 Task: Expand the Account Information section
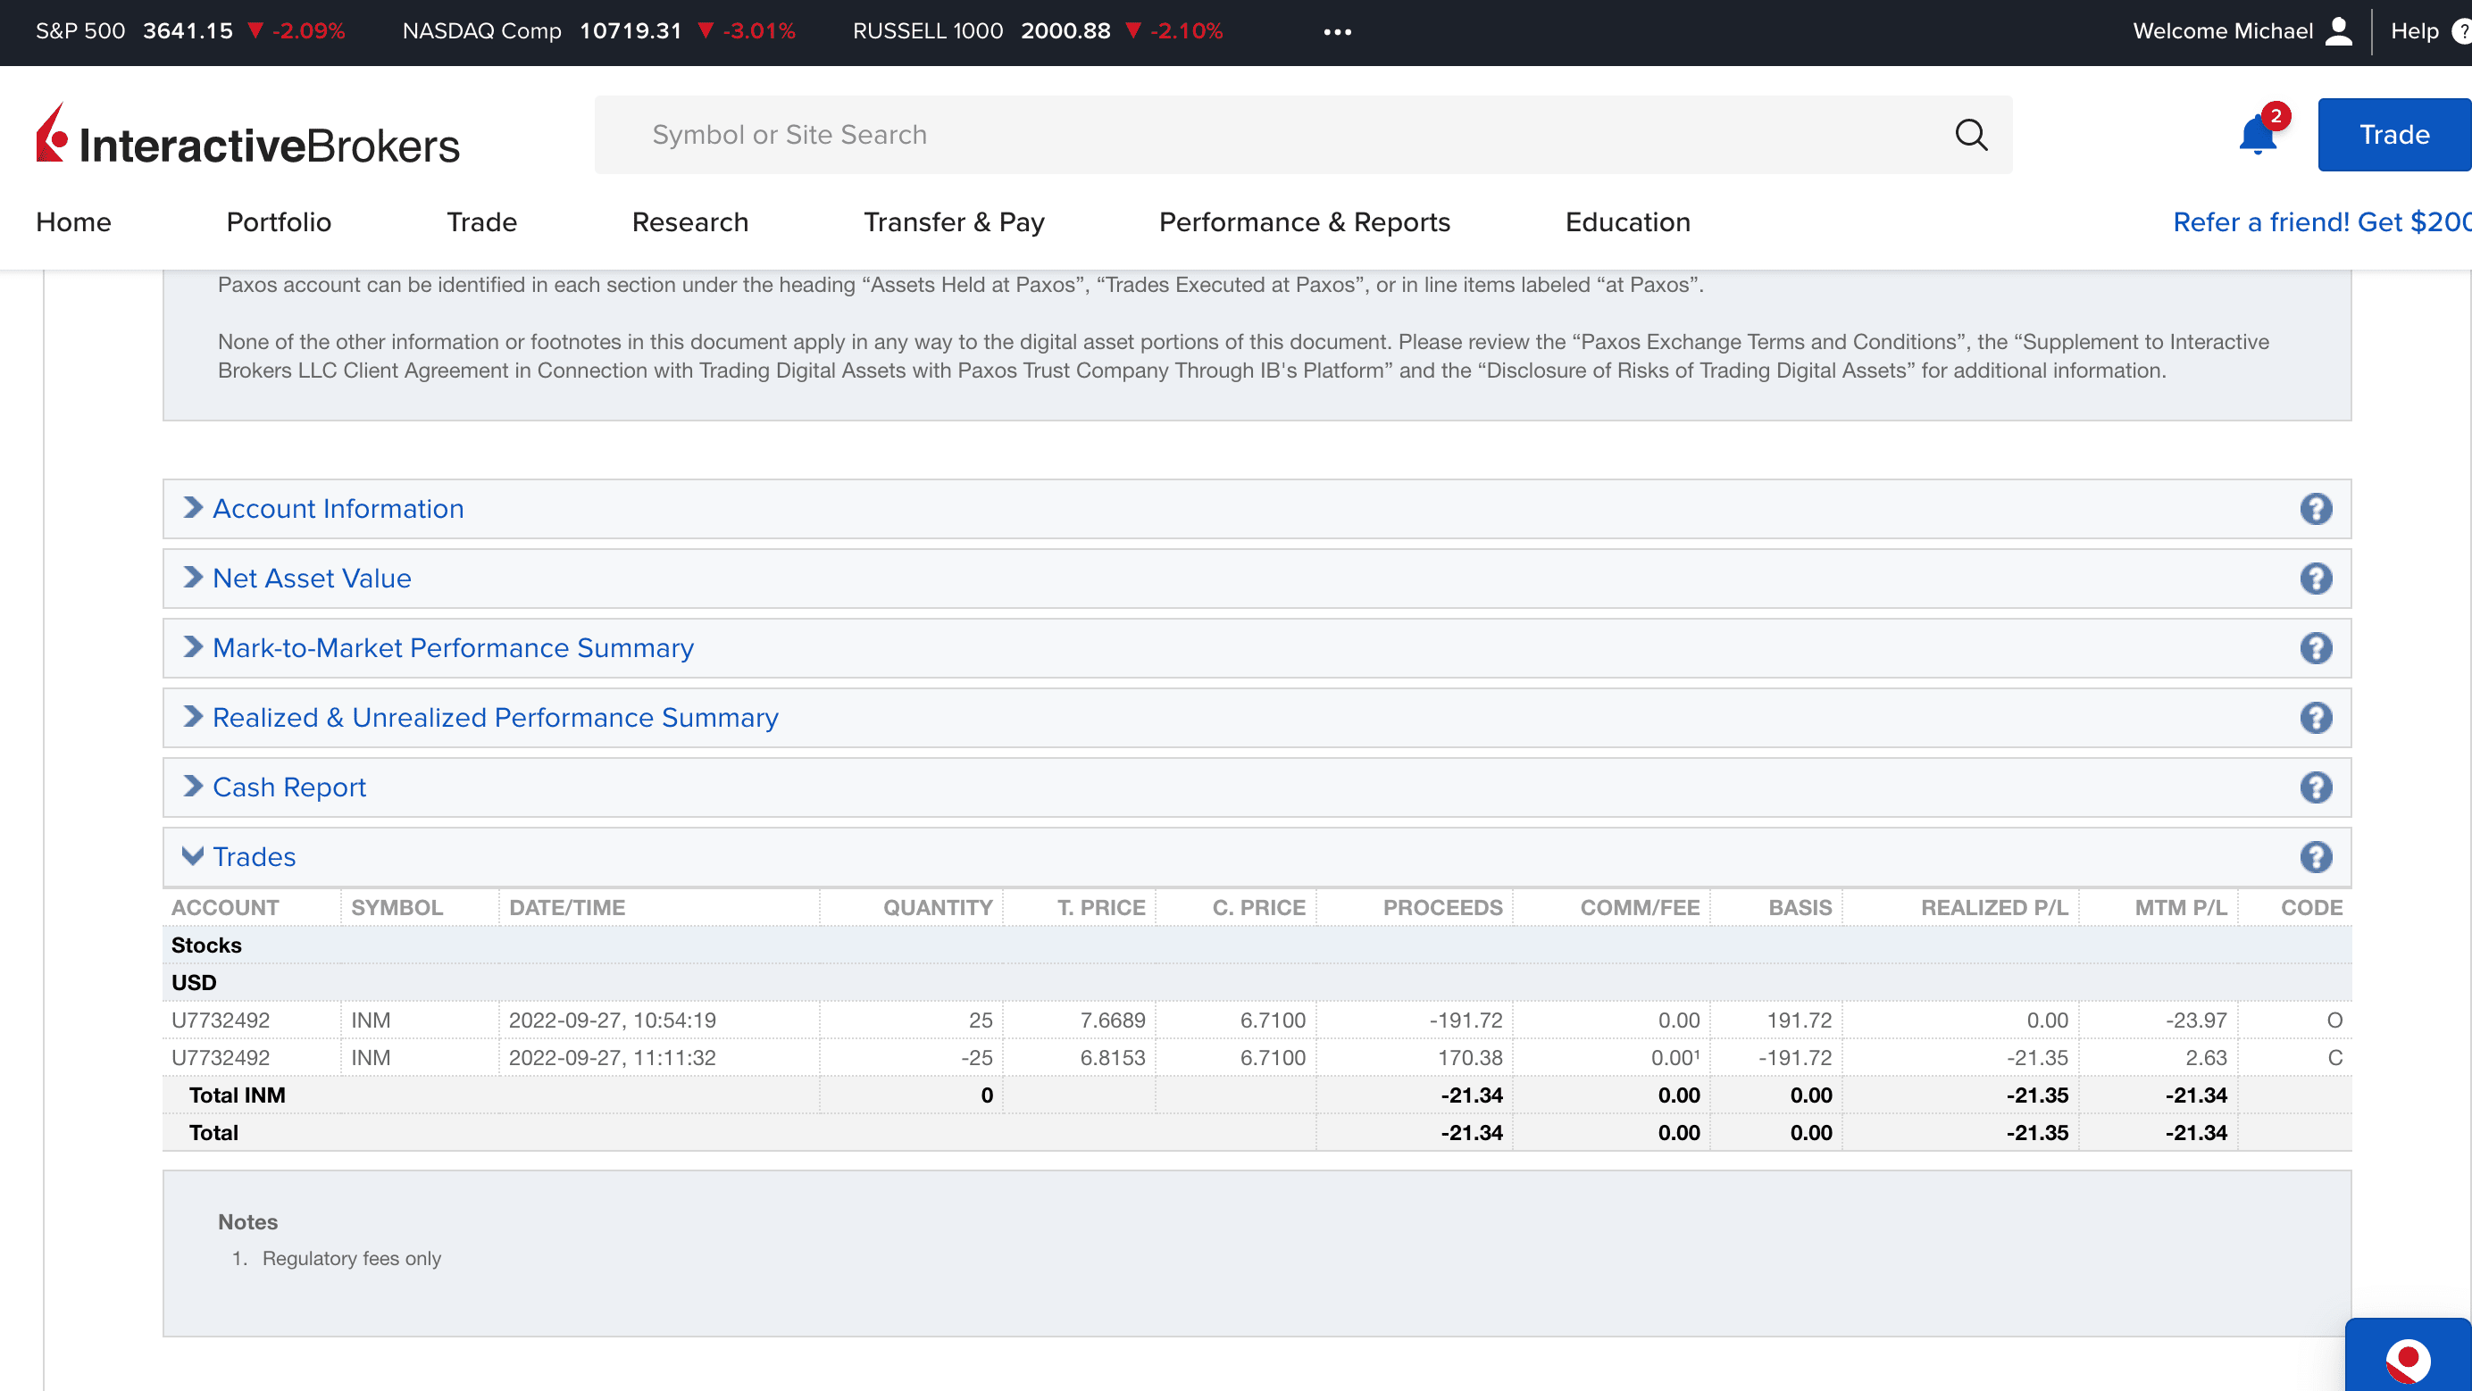[337, 508]
